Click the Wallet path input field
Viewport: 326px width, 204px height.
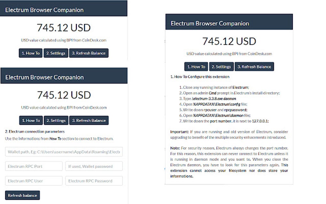(x=64, y=151)
